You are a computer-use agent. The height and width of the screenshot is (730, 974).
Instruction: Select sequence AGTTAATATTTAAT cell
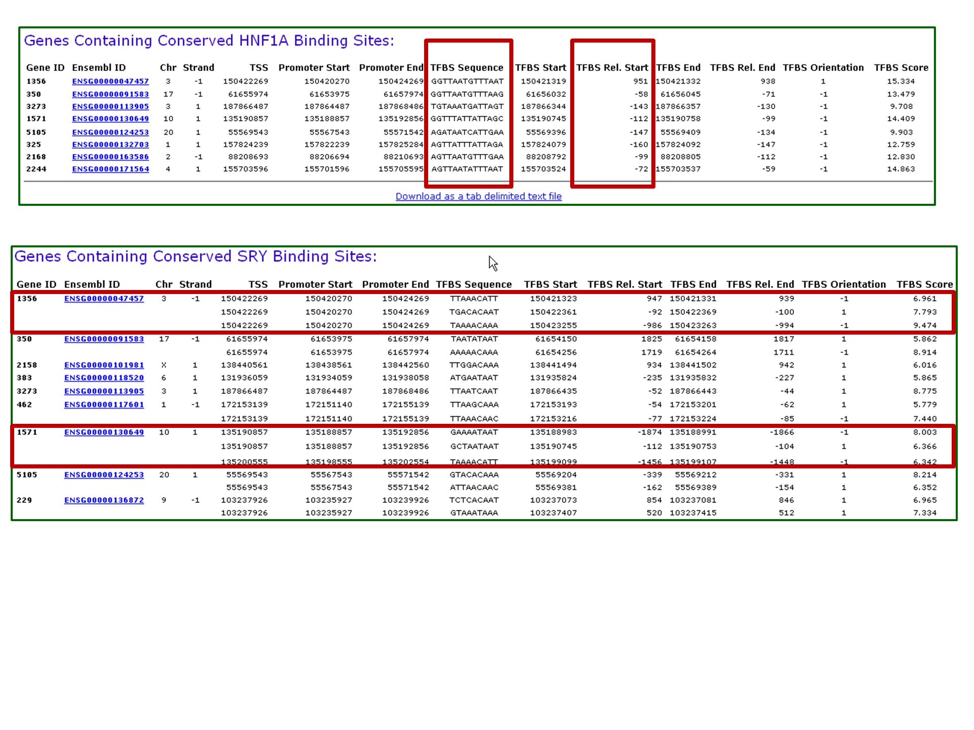[x=467, y=169]
